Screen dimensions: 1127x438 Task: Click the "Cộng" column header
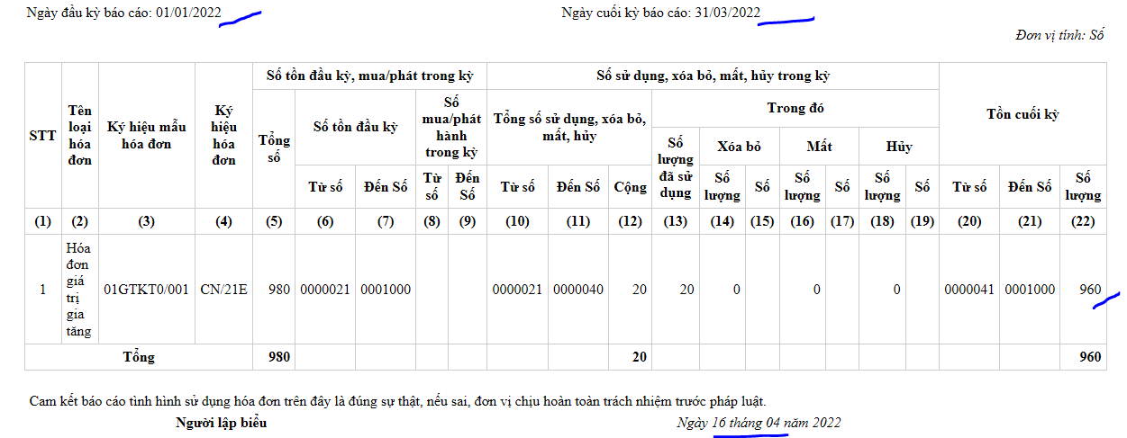pos(630,187)
